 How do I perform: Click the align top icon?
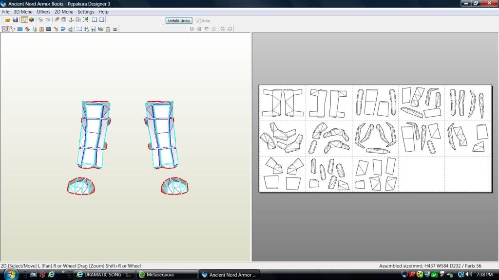(x=206, y=29)
